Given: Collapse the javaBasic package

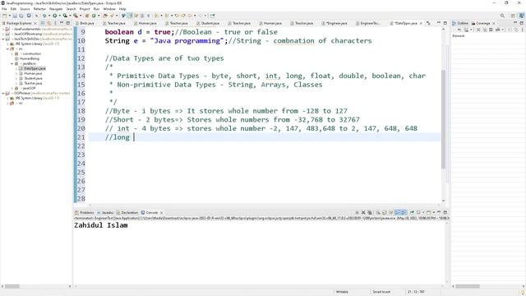Looking at the screenshot, I should [12, 63].
